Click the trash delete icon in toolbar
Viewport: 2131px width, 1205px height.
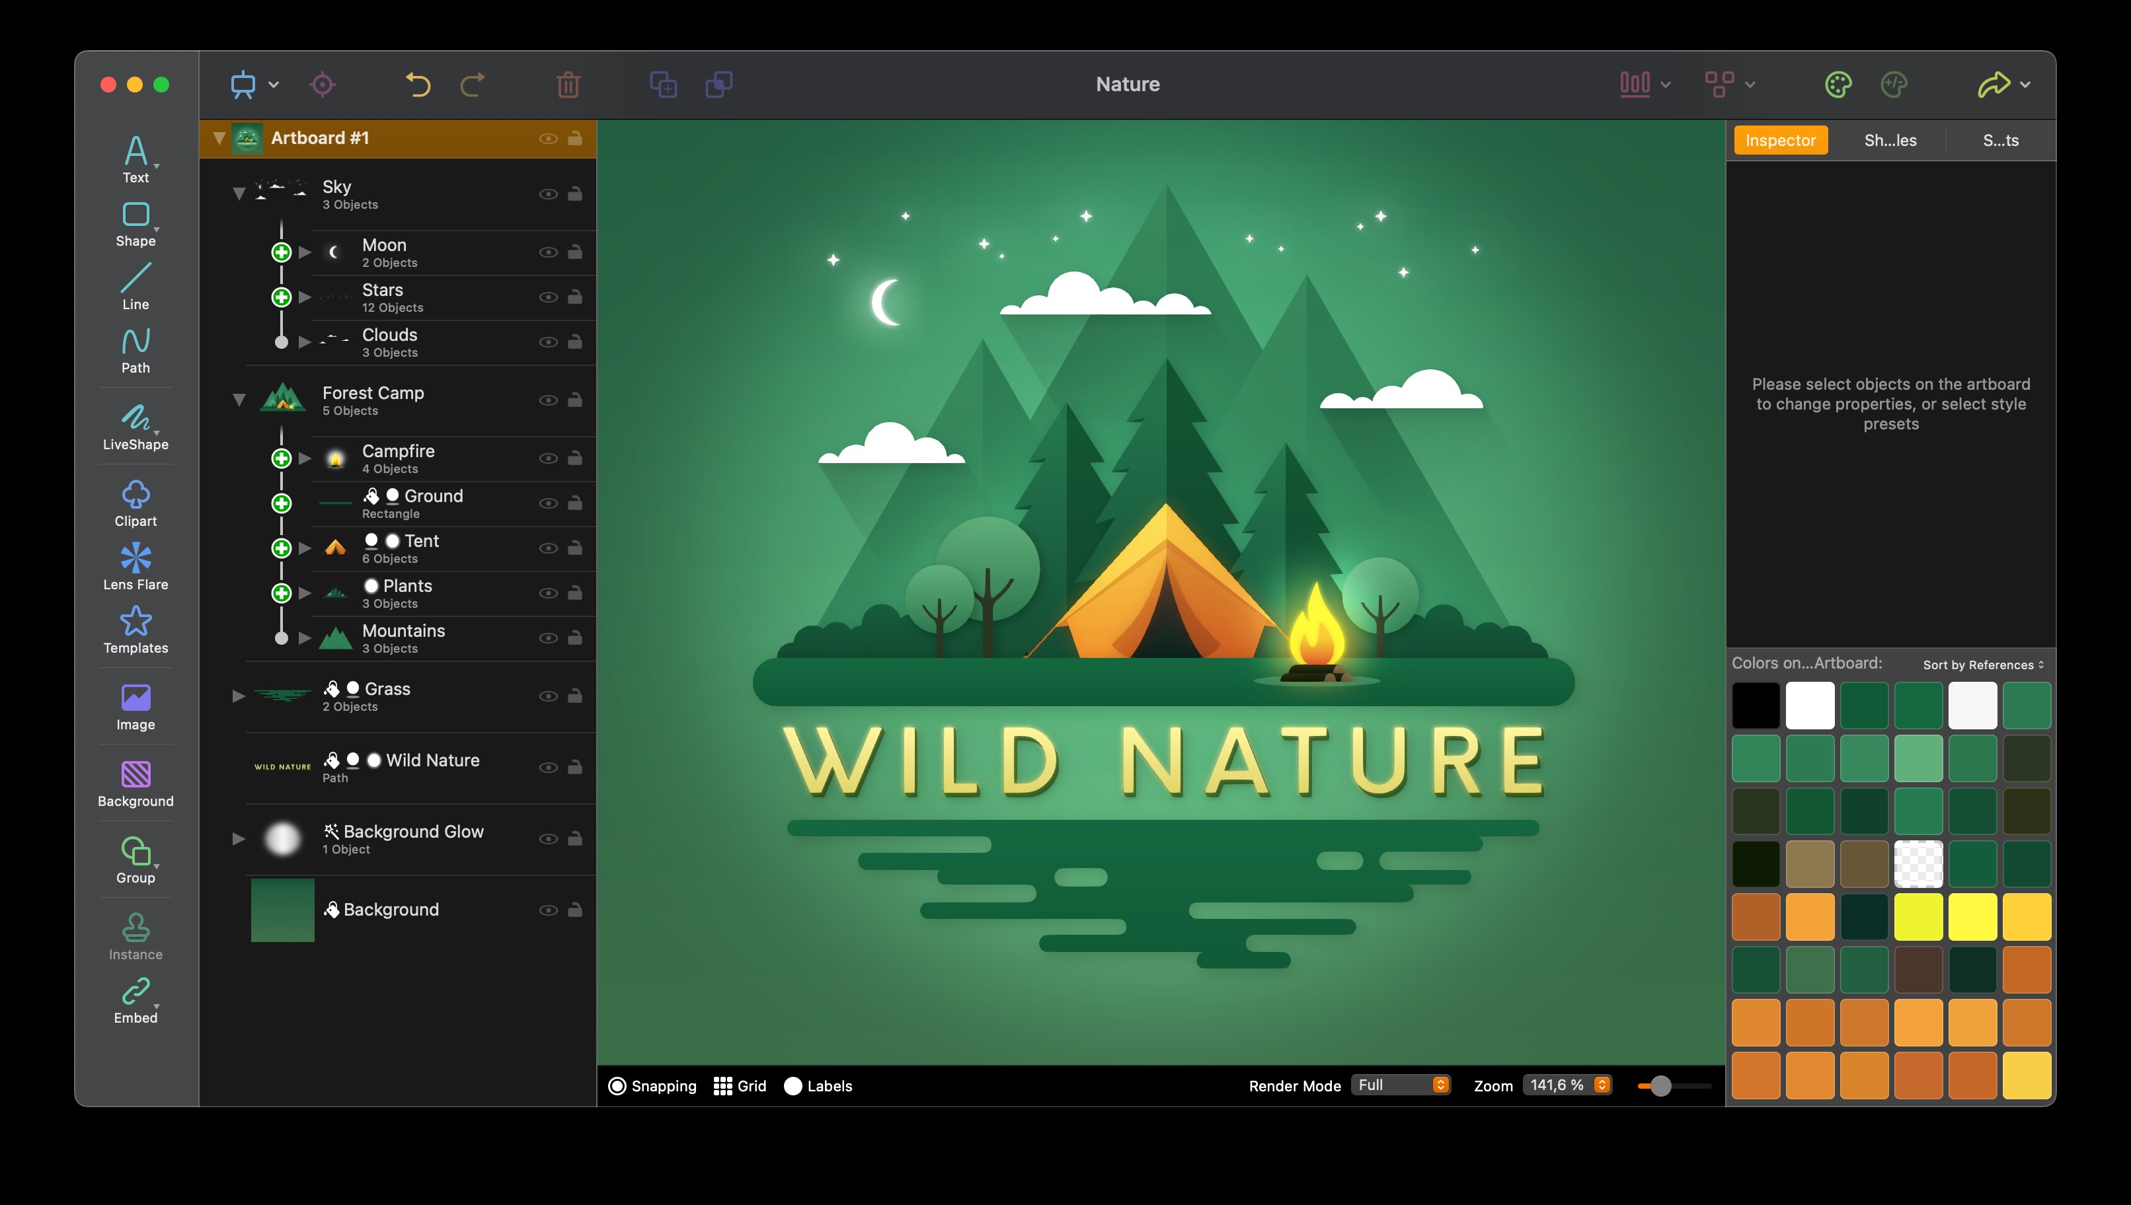(568, 85)
